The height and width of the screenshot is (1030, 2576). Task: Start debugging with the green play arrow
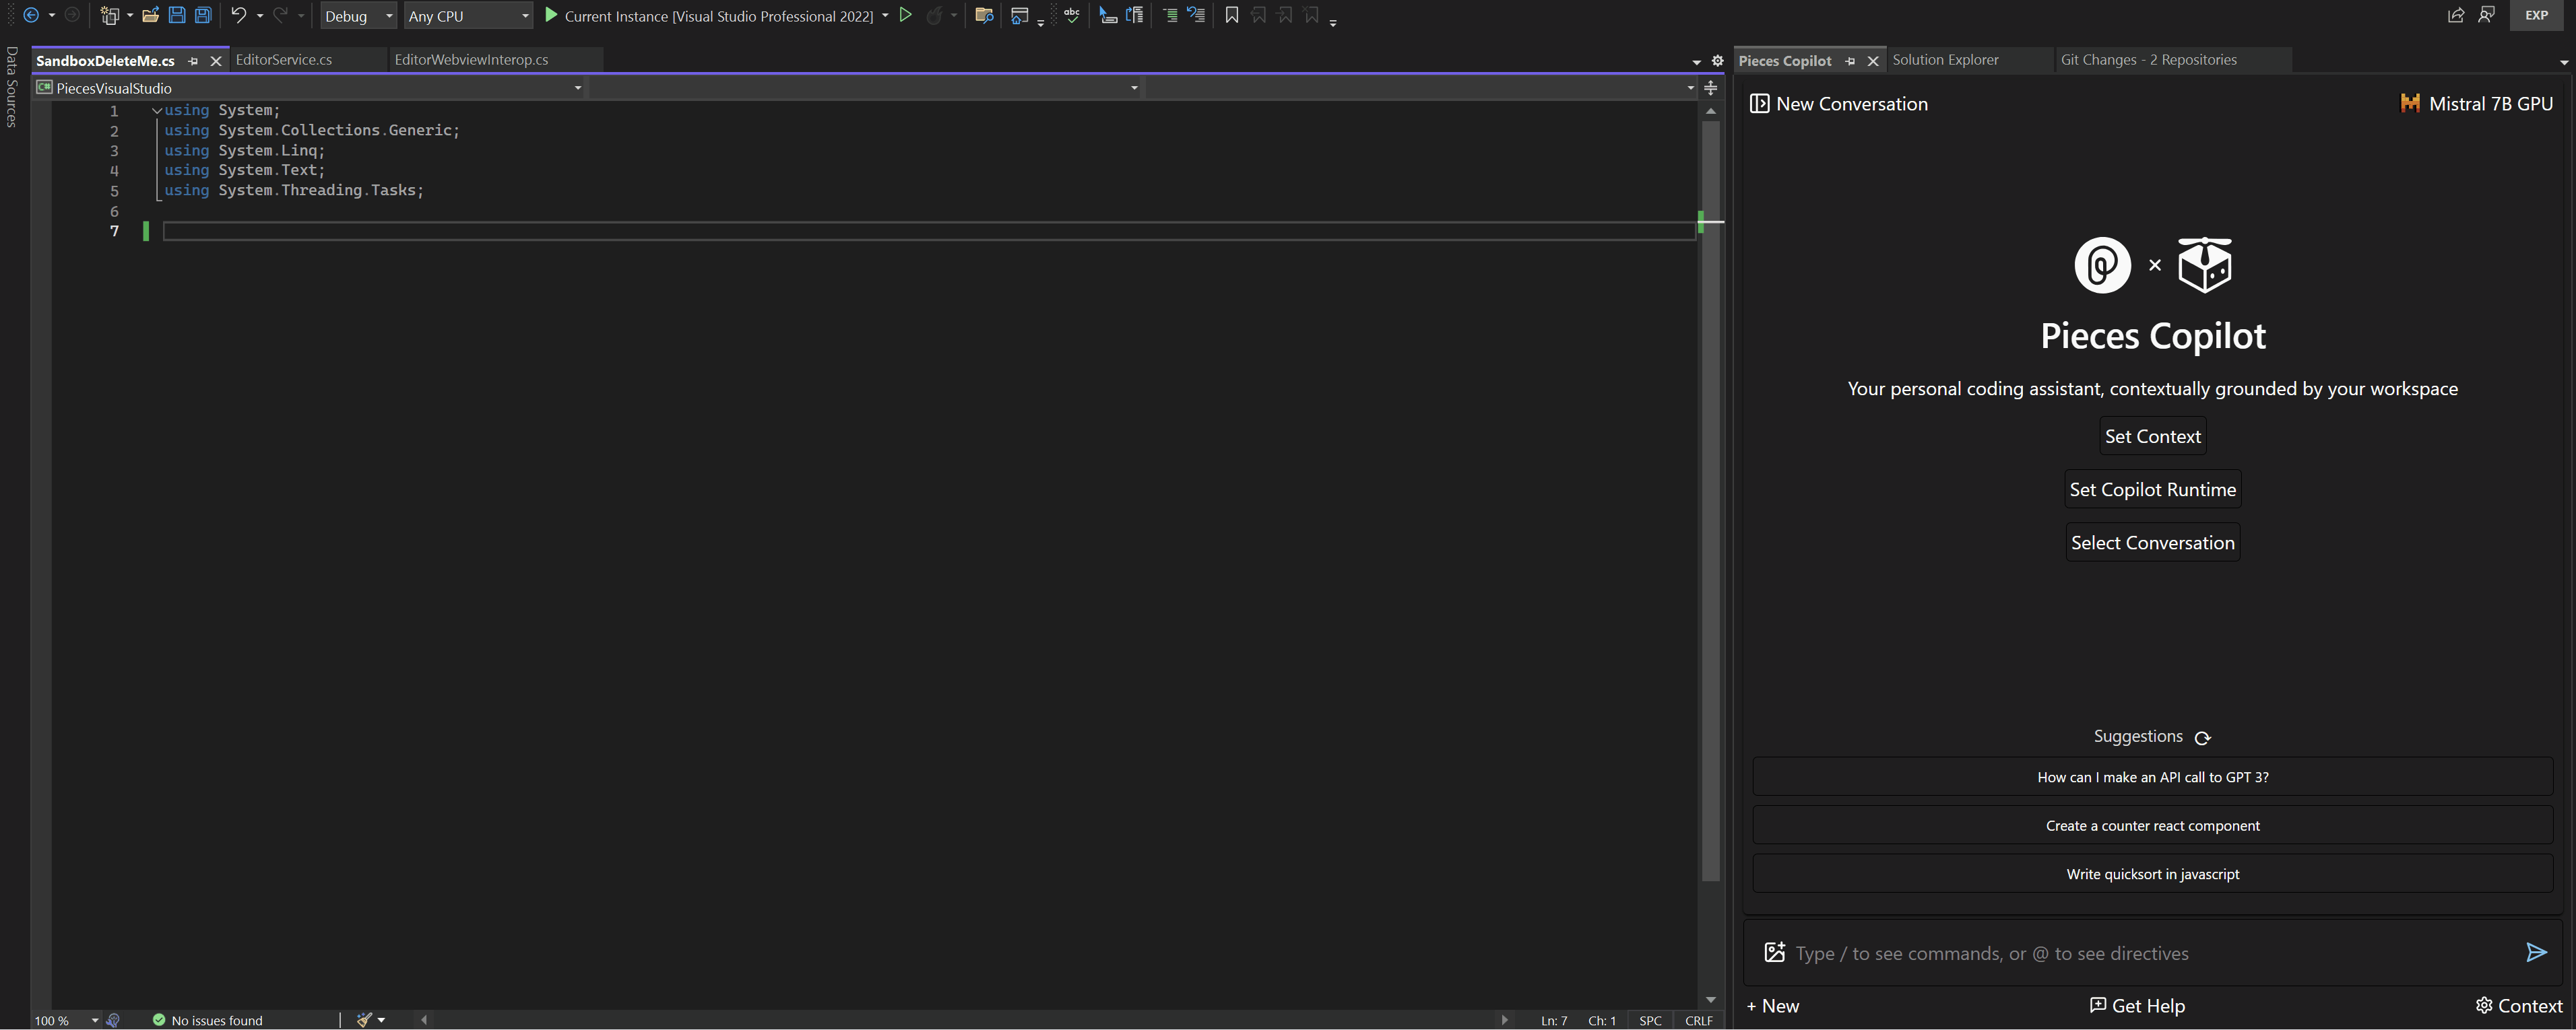point(551,15)
